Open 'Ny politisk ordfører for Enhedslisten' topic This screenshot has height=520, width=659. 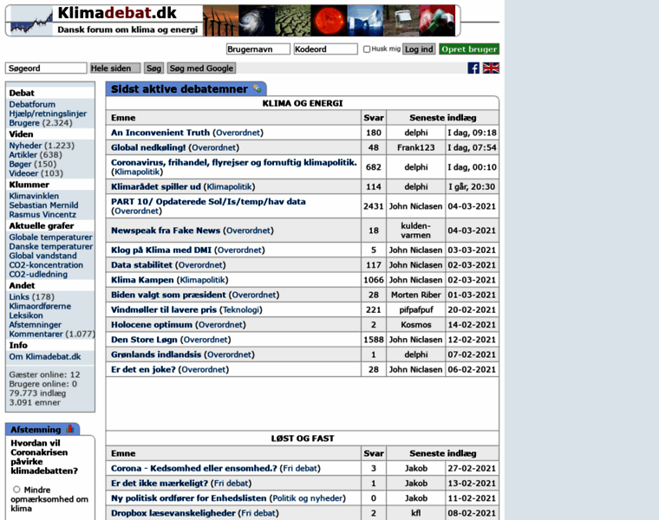[189, 497]
